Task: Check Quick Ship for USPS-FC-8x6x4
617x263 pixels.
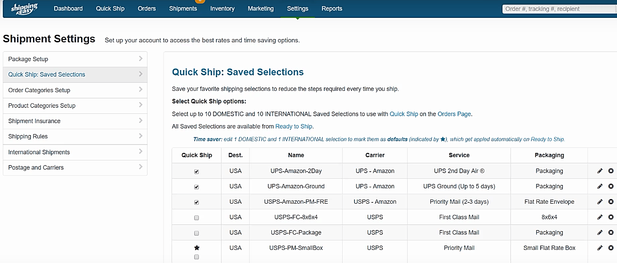Action: coord(197,218)
